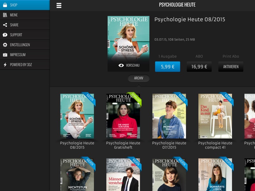255x191 pixels.
Task: Open the Shop menu item
Action: click(25, 5)
